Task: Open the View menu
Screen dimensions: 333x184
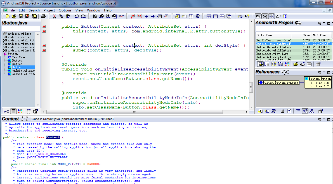Action: (79, 10)
